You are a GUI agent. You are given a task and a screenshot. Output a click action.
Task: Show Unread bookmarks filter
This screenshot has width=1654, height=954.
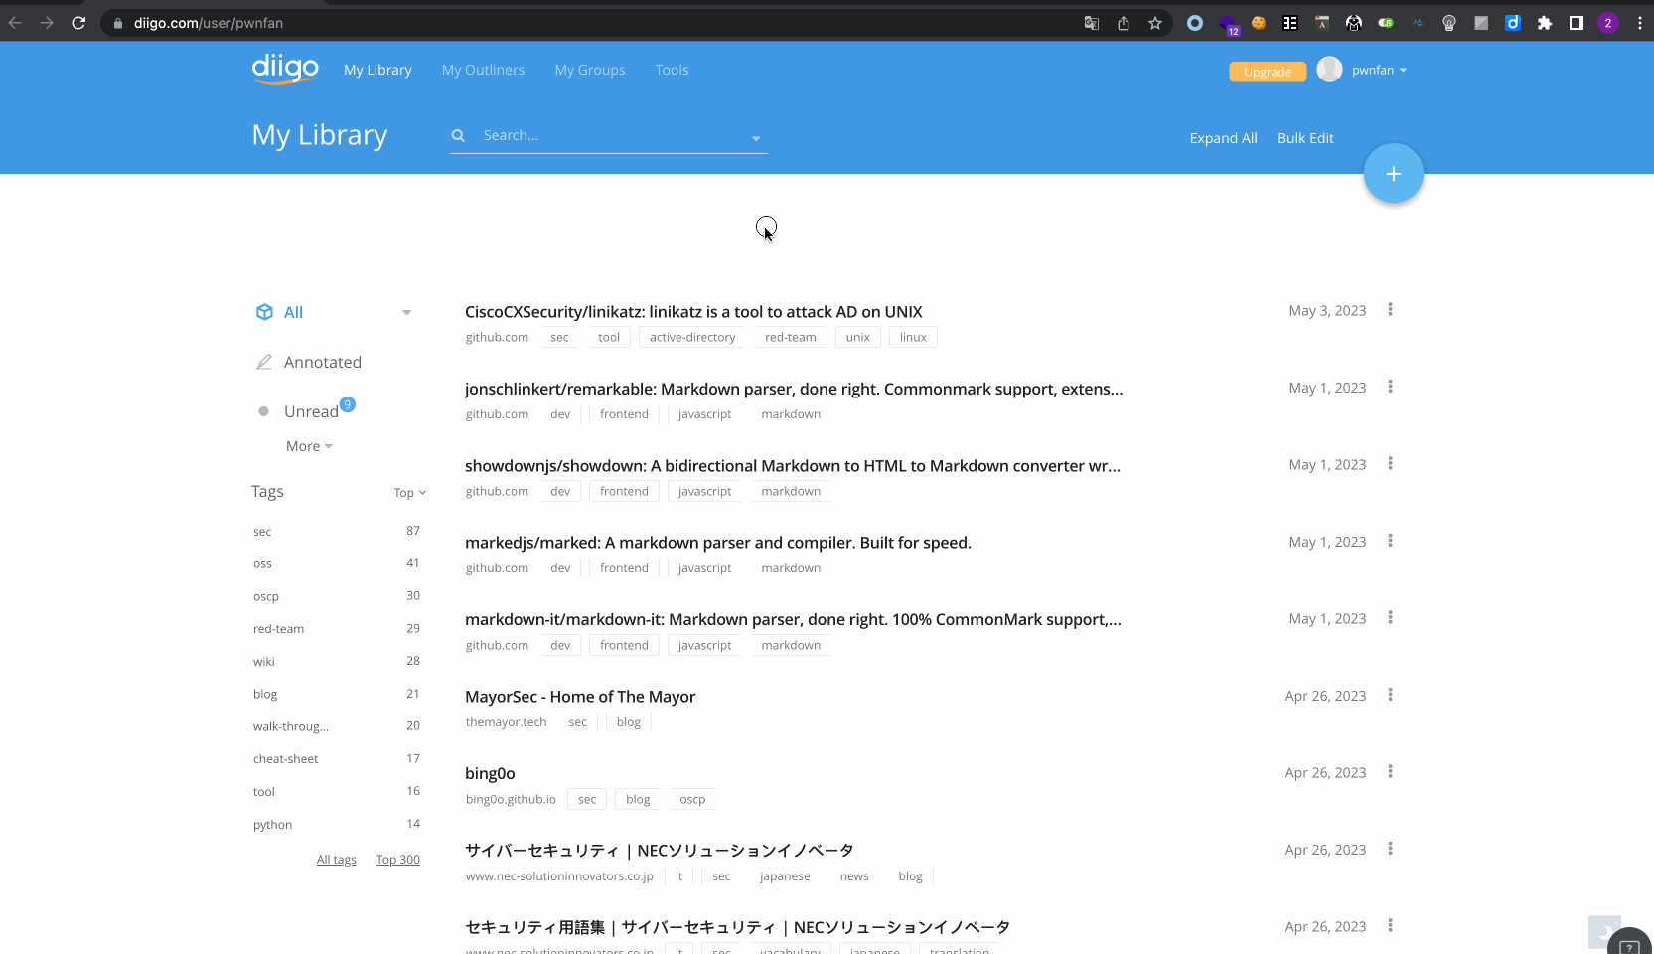[x=311, y=411]
